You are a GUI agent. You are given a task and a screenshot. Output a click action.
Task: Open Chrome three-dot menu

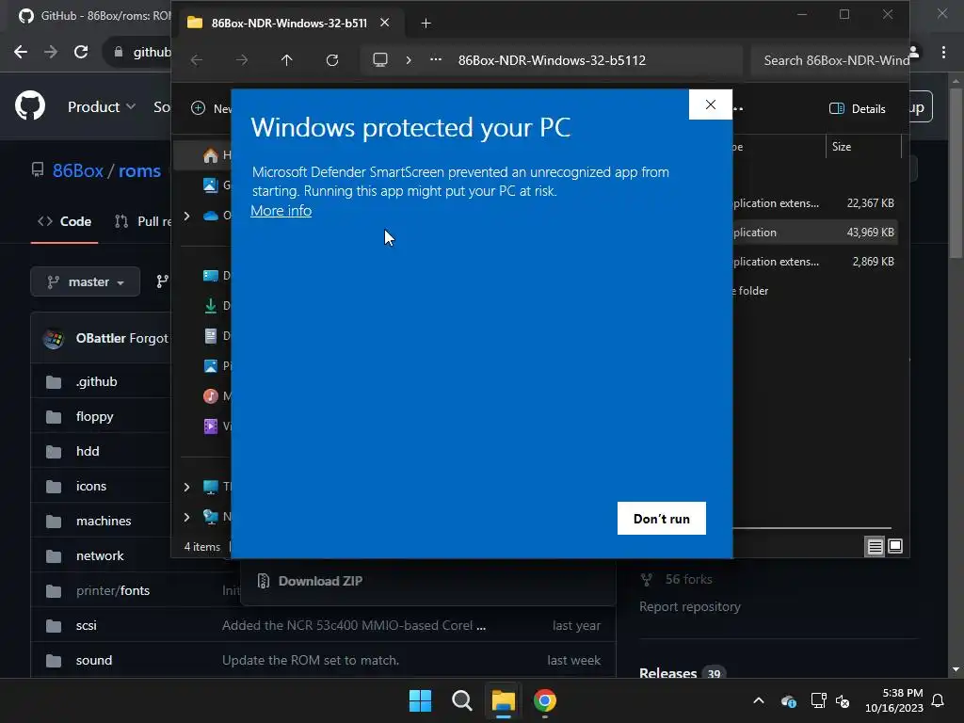(943, 53)
